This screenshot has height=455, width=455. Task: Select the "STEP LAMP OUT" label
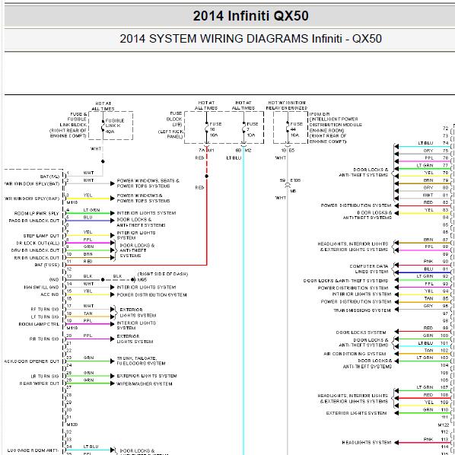(41, 236)
